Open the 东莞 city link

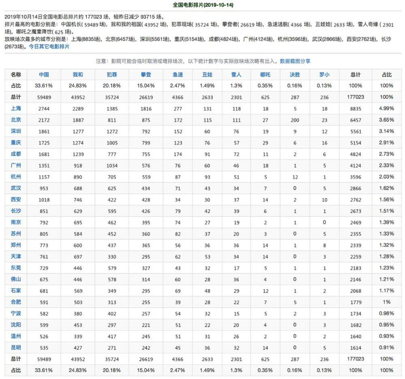(x=16, y=268)
